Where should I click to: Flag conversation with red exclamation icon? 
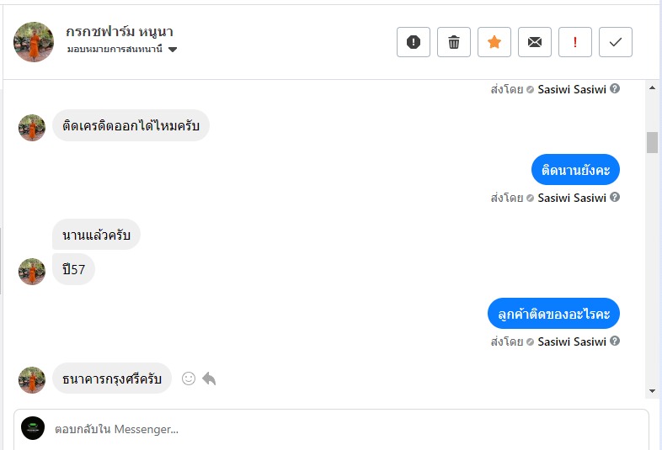575,42
